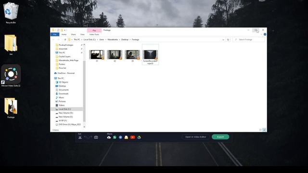
Task: Click New Folder icon in quick access toolbar
Action: (62, 30)
